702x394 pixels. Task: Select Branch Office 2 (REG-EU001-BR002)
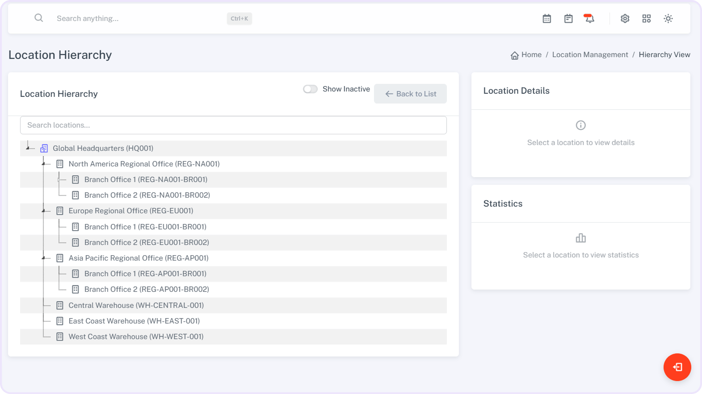tap(147, 243)
